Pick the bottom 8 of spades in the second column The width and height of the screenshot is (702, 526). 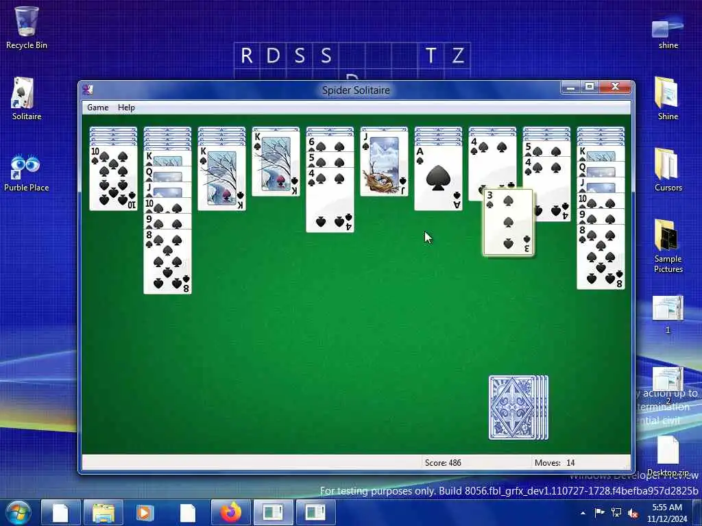[167, 262]
